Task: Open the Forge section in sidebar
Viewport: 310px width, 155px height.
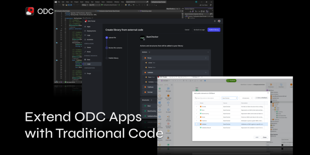Action: [x=89, y=73]
